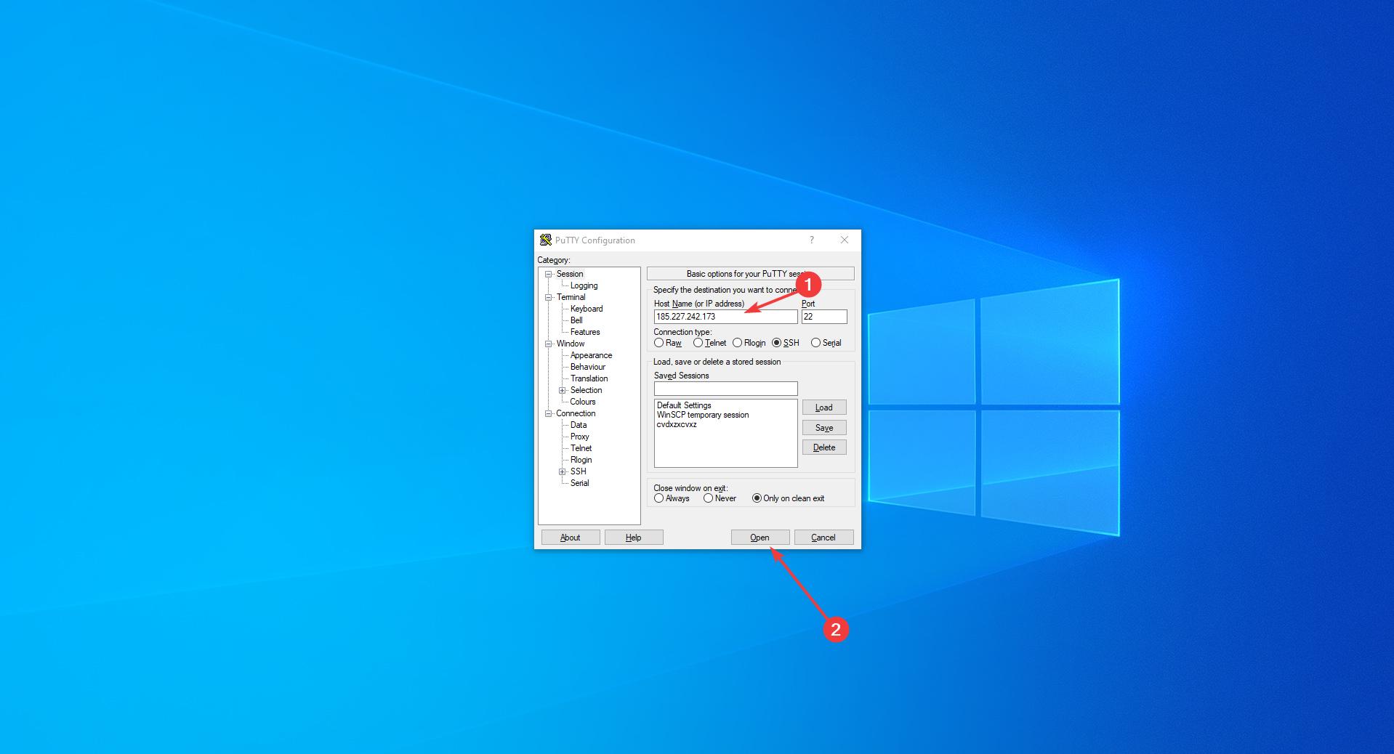Open the Selection category
This screenshot has width=1394, height=754.
click(586, 390)
